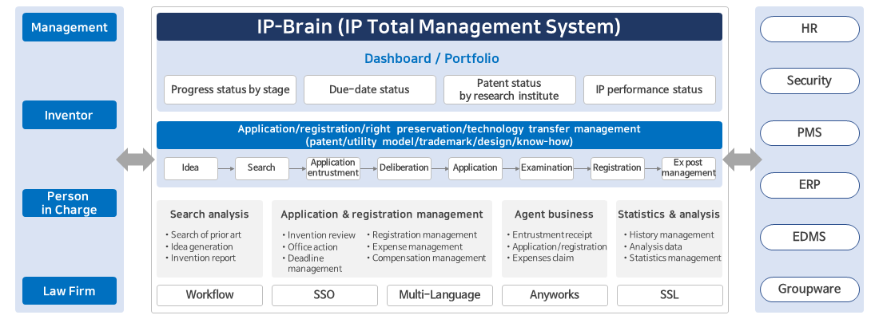Click the Office action bullet

click(310, 246)
